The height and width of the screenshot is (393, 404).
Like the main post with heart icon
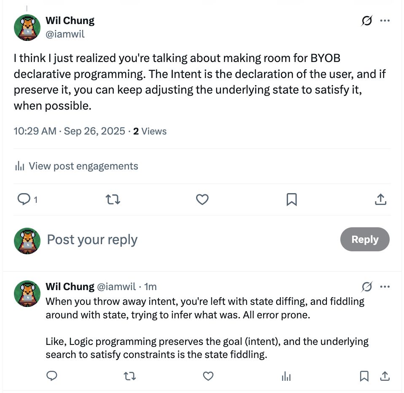(x=202, y=199)
